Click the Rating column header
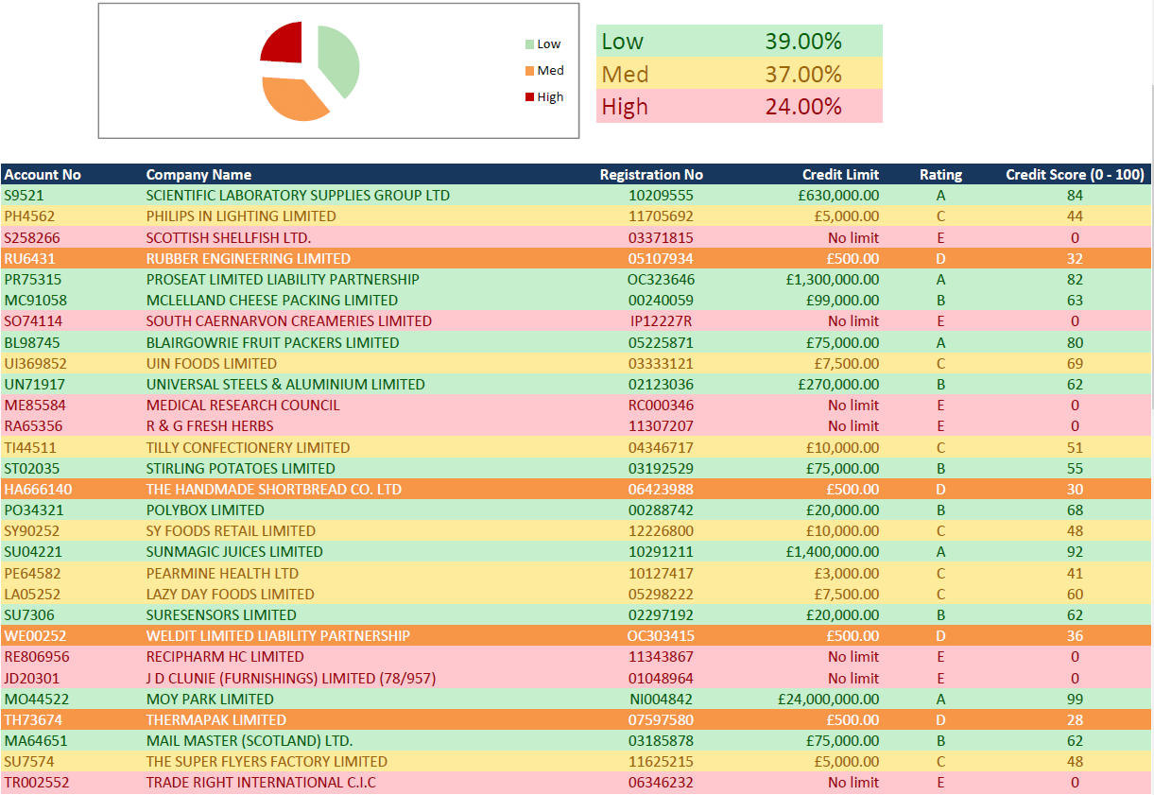 point(940,175)
